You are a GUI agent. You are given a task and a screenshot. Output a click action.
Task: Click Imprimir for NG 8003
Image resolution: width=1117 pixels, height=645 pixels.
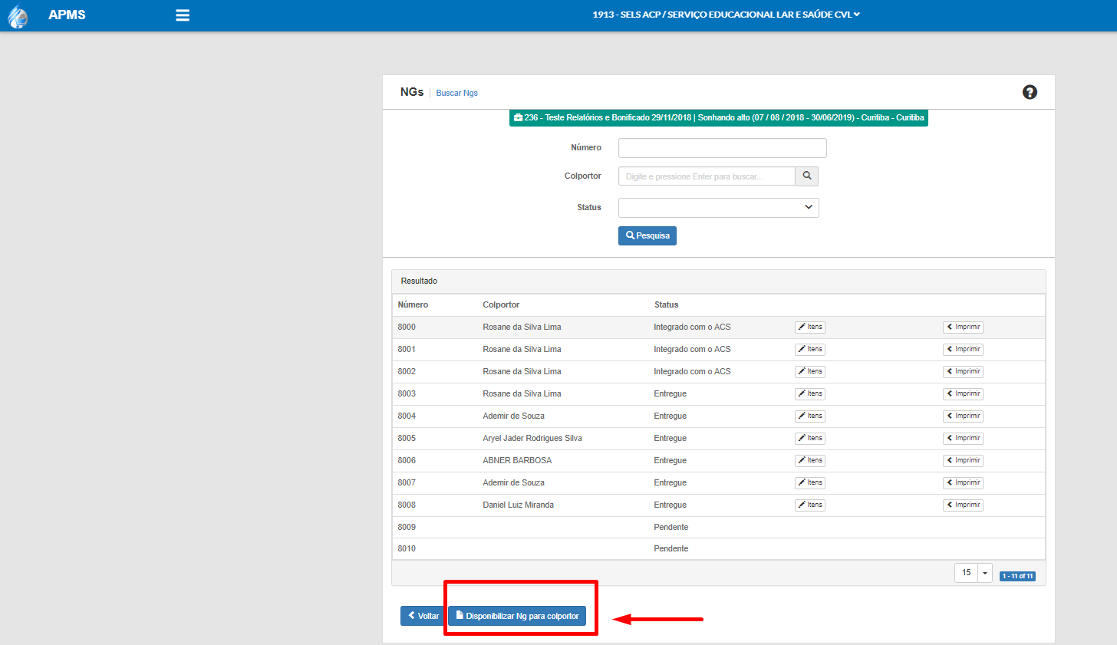[x=963, y=393]
